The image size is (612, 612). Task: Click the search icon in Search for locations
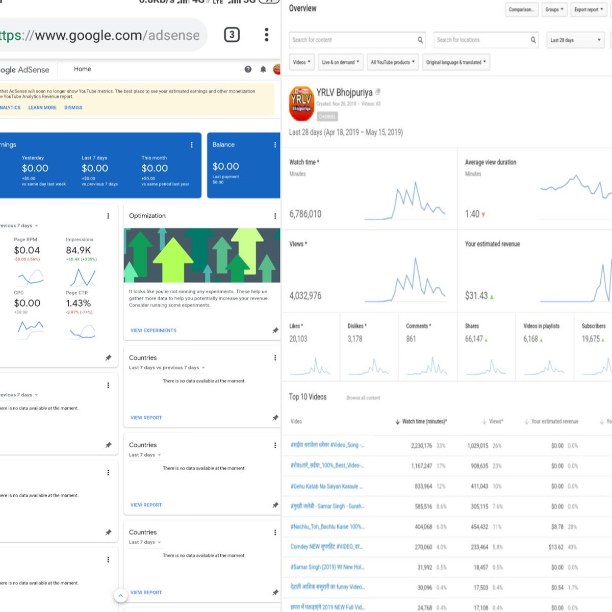click(533, 40)
